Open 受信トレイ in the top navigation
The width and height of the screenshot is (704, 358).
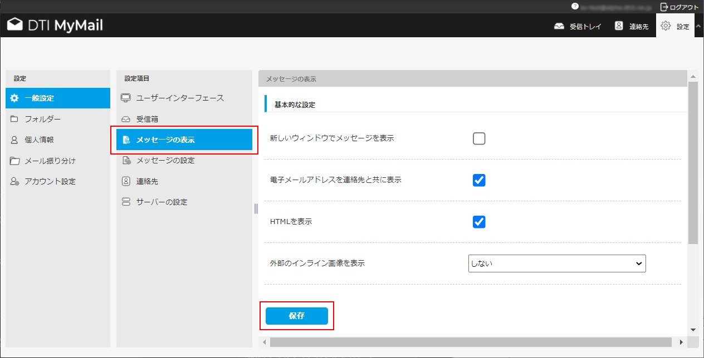click(x=578, y=26)
